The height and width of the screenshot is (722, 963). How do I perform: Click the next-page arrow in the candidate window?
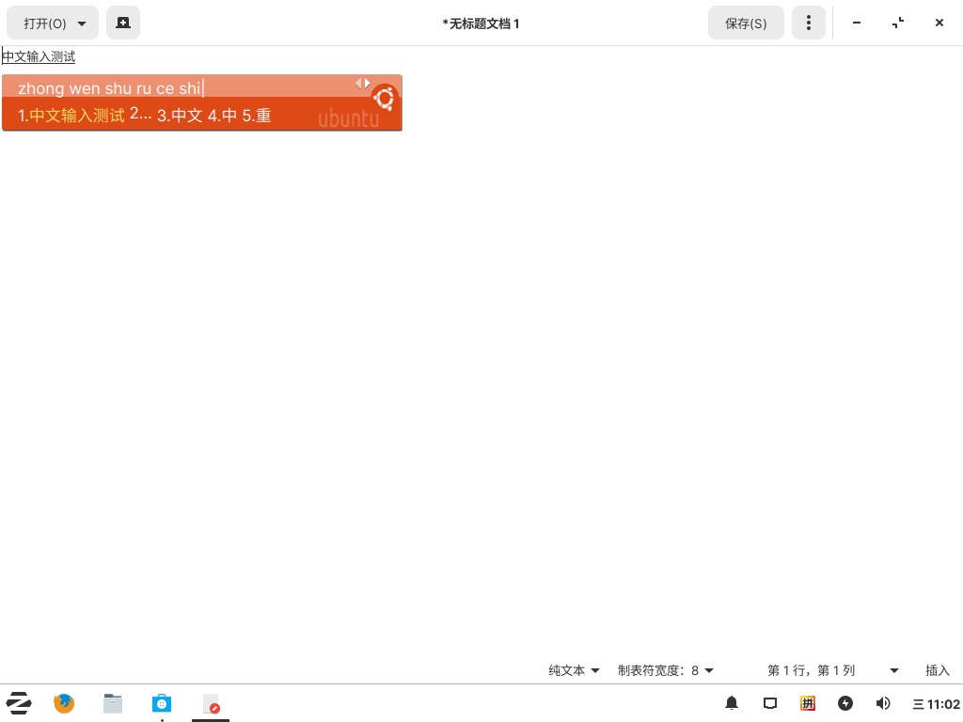pos(368,83)
